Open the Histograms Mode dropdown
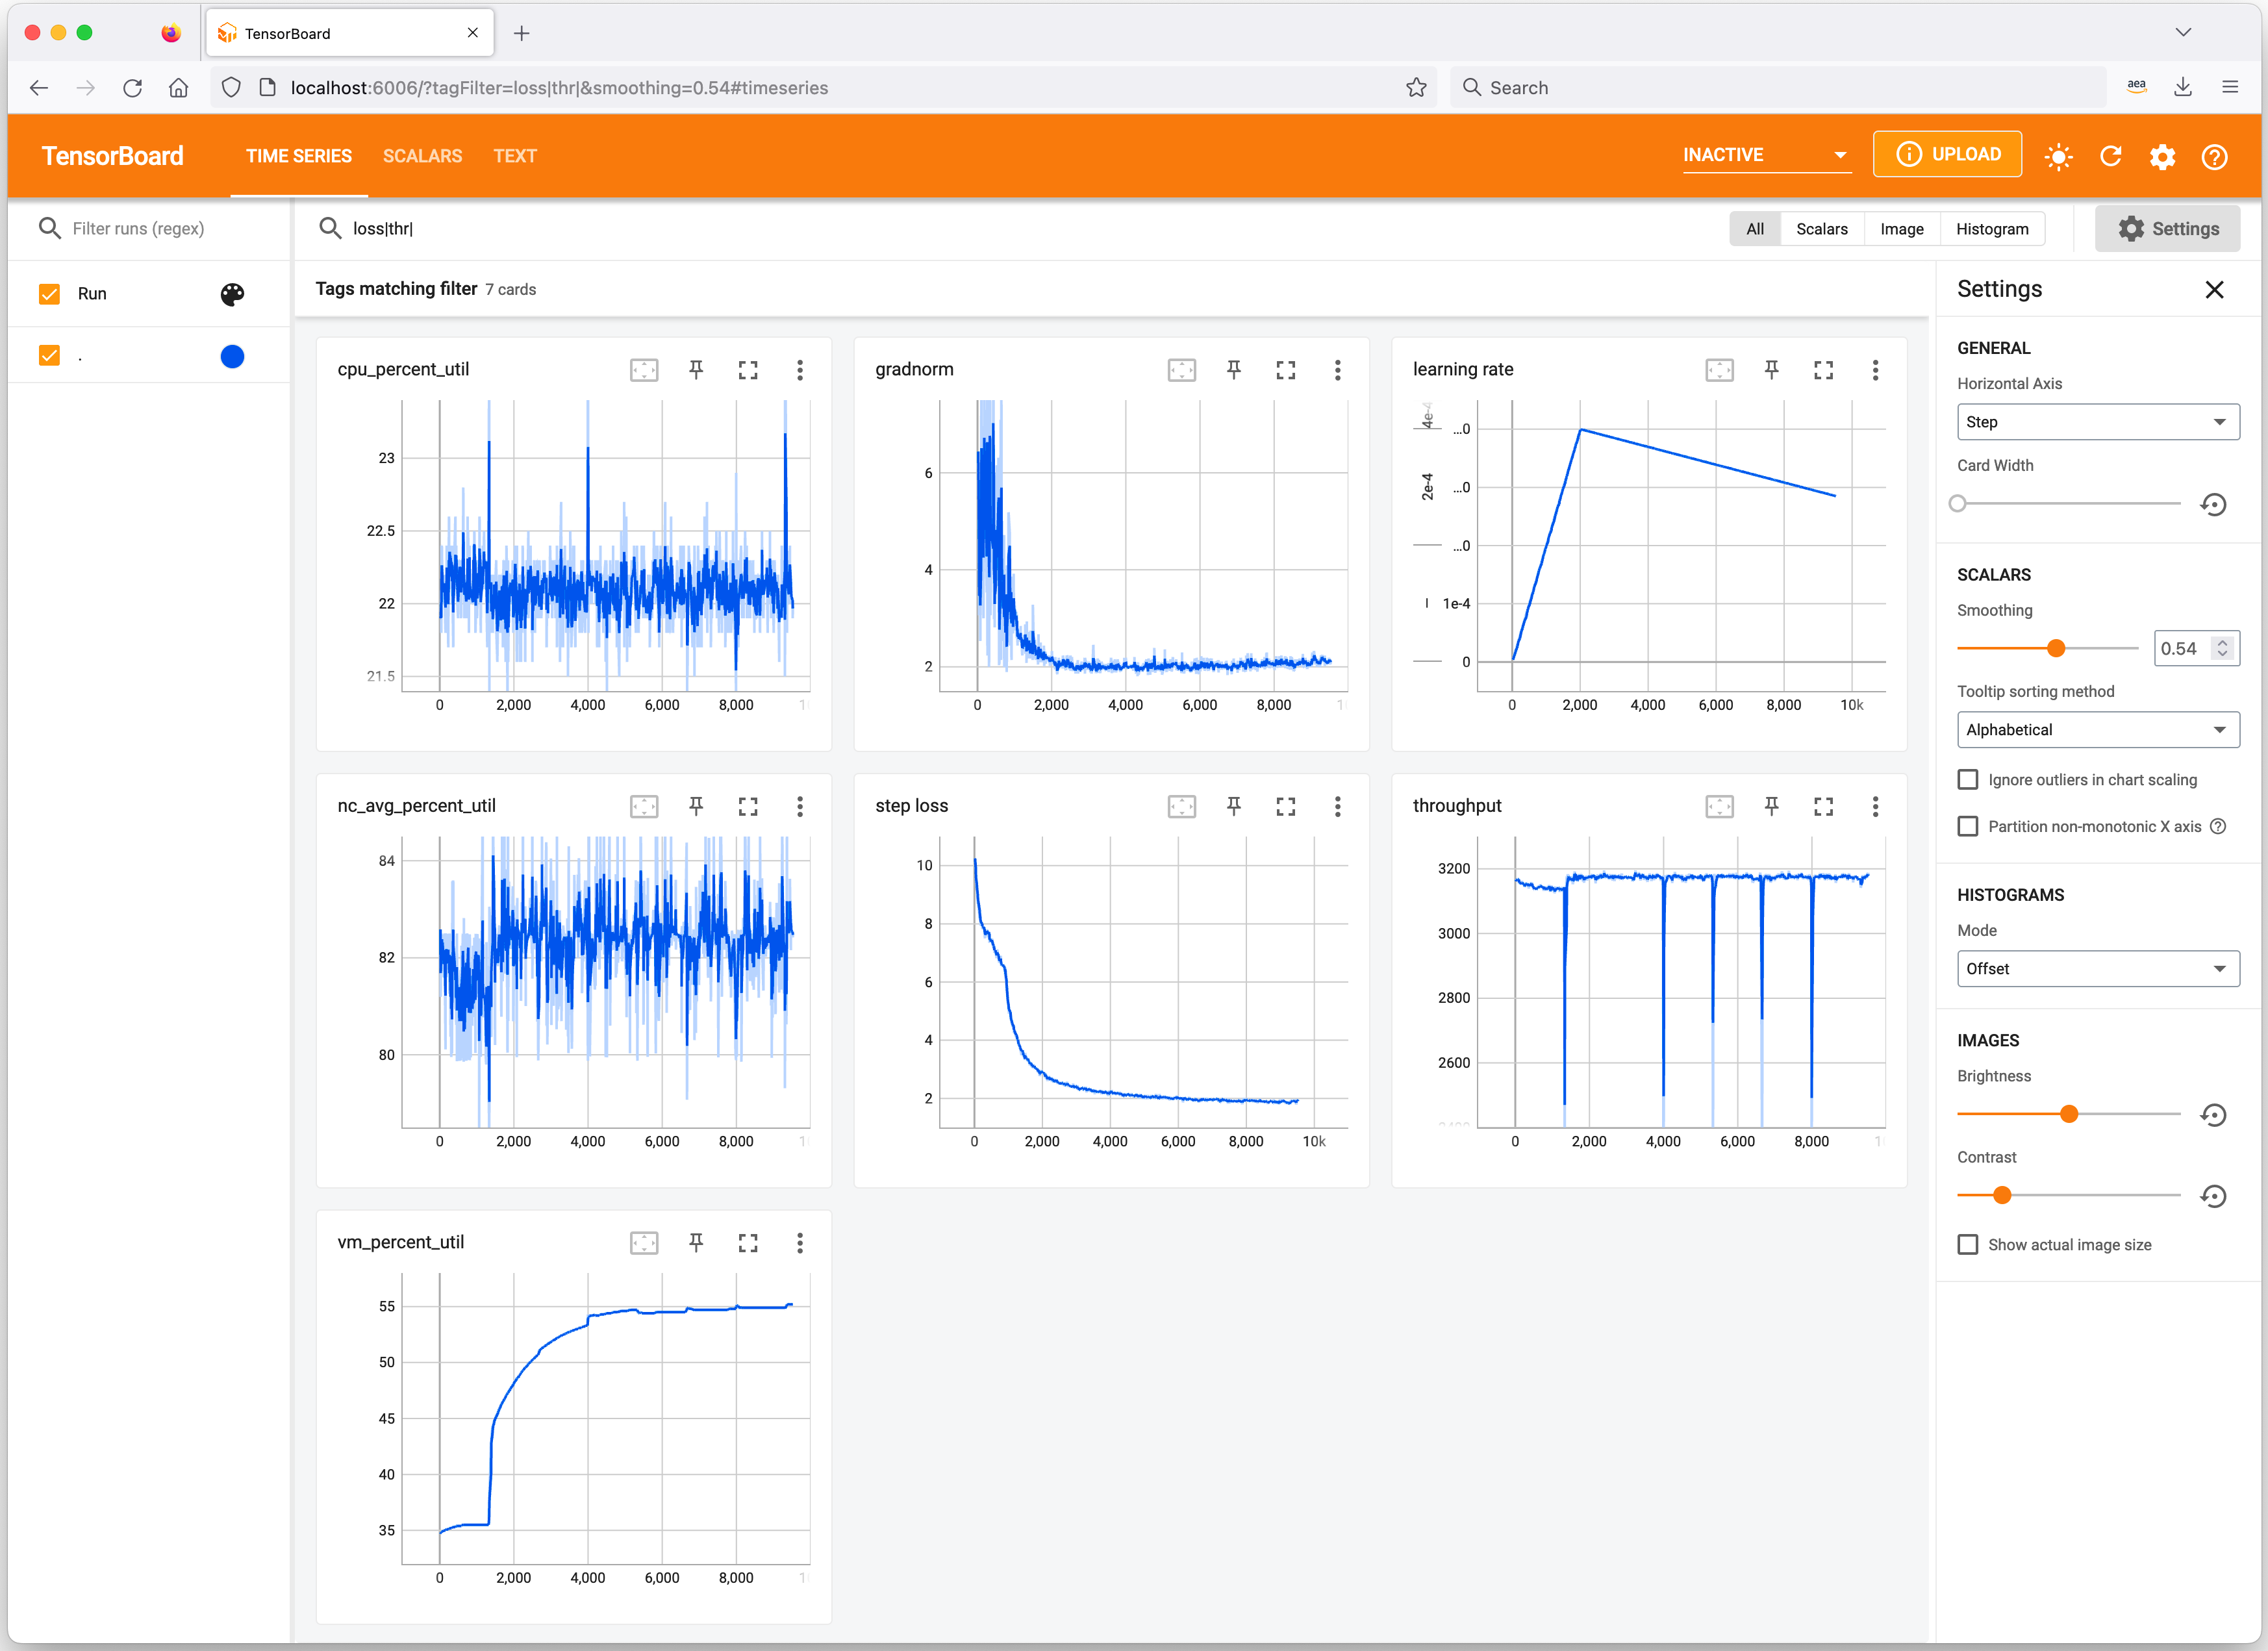Image resolution: width=2268 pixels, height=1651 pixels. [x=2097, y=968]
